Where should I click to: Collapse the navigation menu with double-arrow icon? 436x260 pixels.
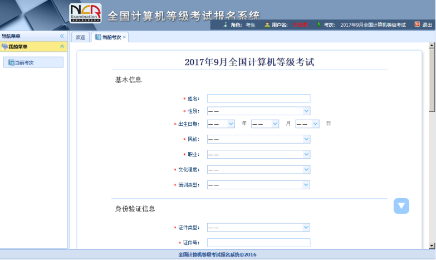[x=62, y=36]
